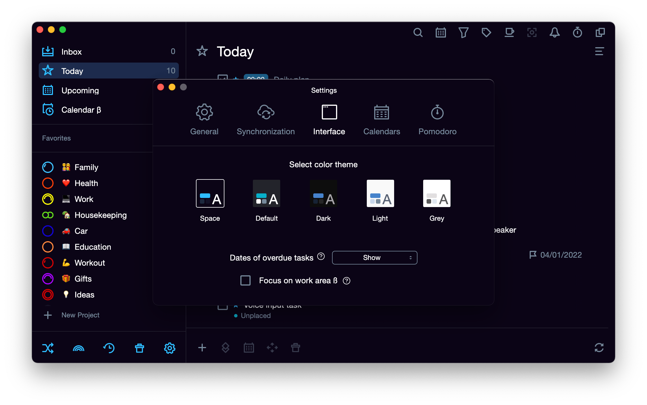Open Inbox in the sidebar
This screenshot has width=647, height=405.
coord(109,51)
